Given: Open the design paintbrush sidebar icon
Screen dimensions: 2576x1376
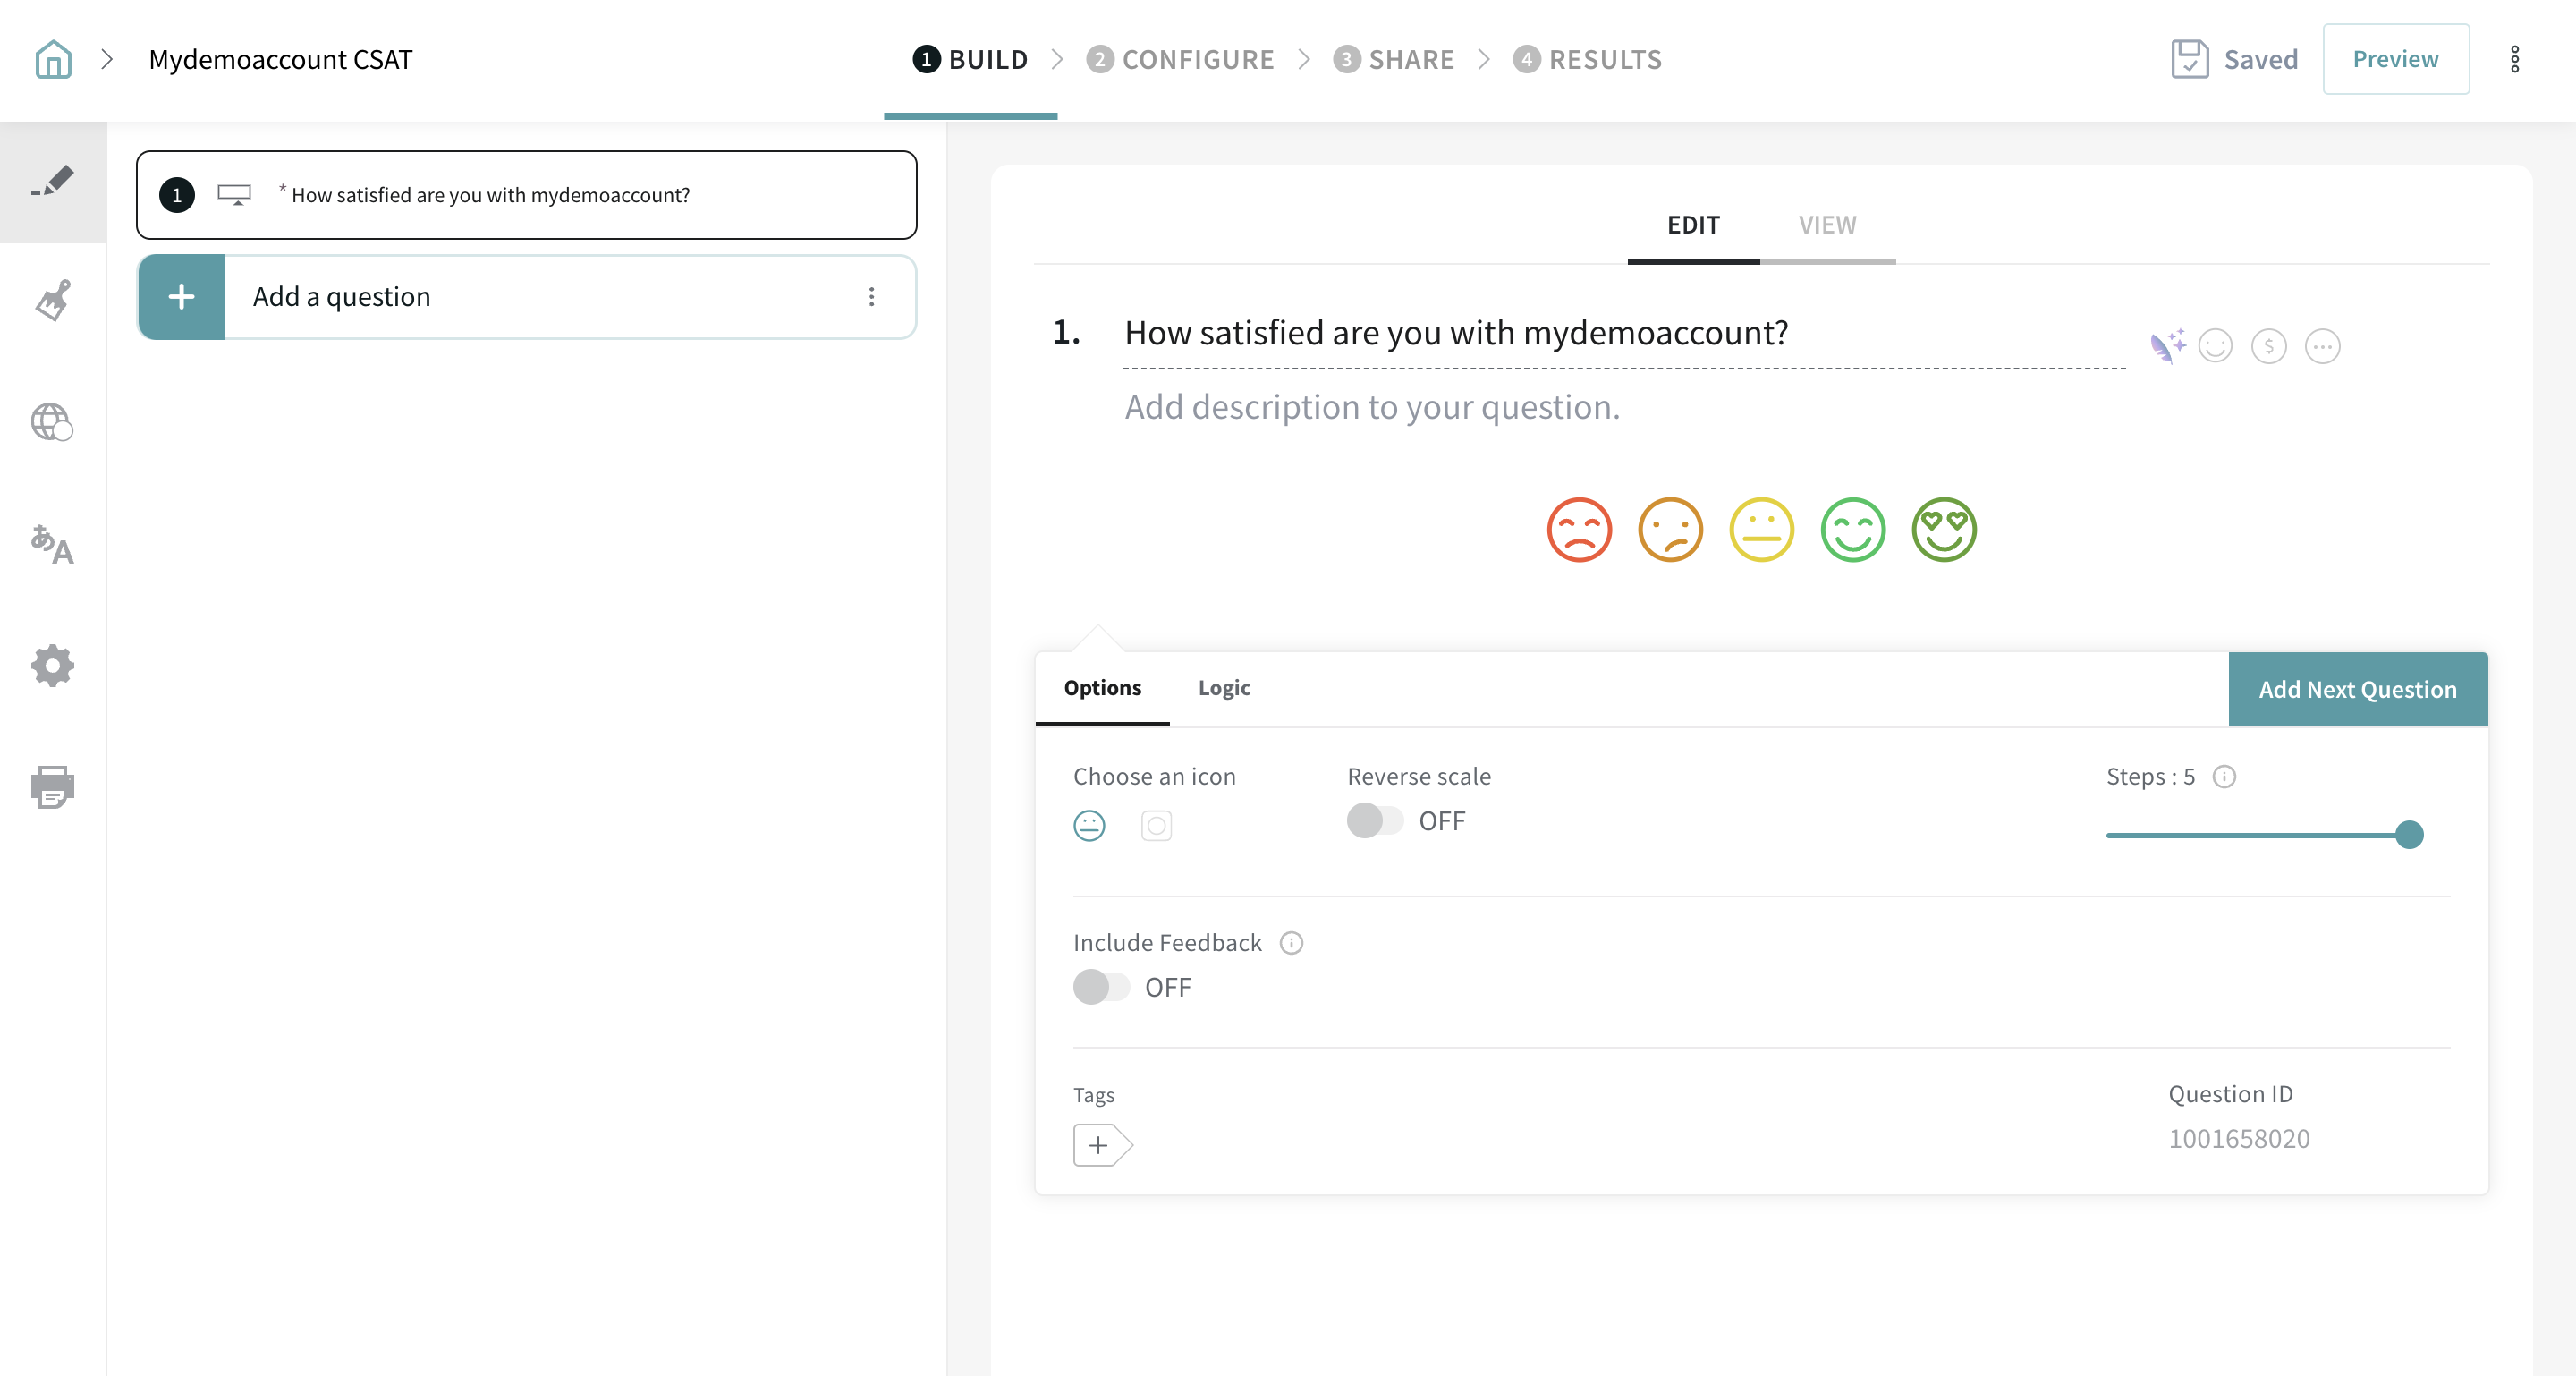Looking at the screenshot, I should tap(53, 301).
